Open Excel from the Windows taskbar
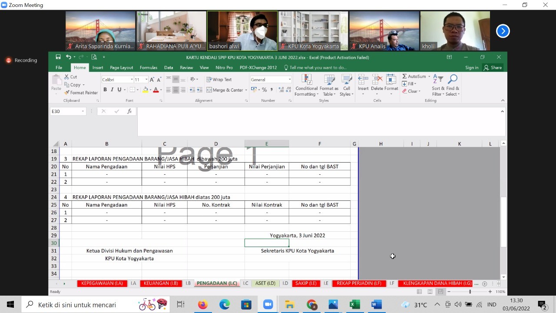 coord(355,305)
